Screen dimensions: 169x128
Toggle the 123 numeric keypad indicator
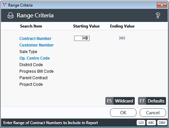tap(141, 123)
